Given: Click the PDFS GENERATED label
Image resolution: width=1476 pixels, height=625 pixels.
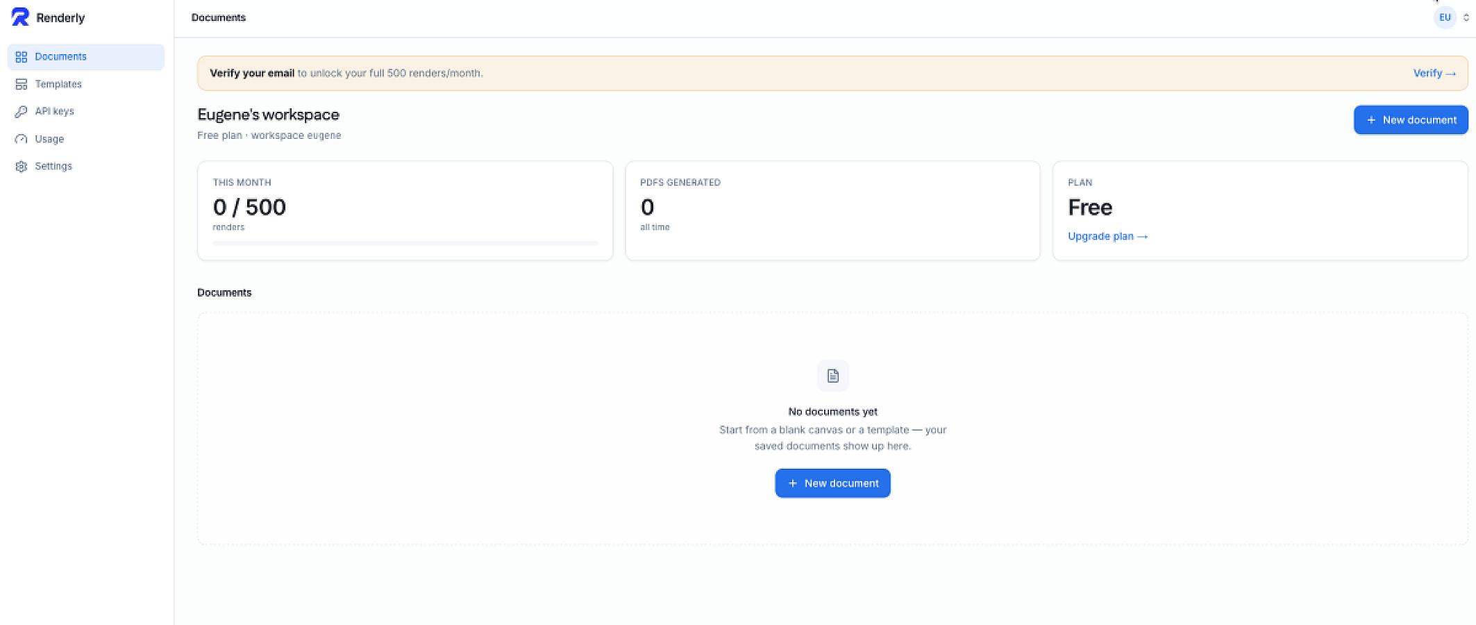Looking at the screenshot, I should [x=680, y=183].
